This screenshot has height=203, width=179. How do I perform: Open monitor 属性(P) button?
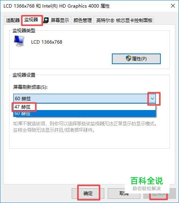[x=136, y=59]
